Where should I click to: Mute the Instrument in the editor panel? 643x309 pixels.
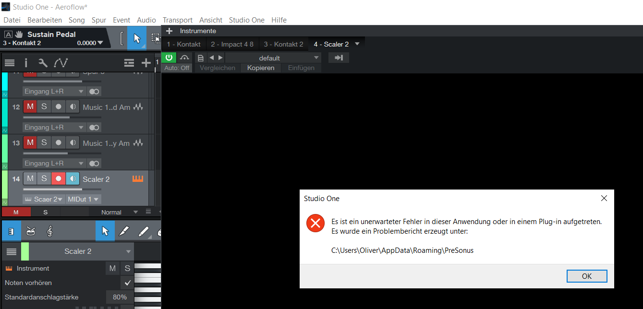coord(112,268)
